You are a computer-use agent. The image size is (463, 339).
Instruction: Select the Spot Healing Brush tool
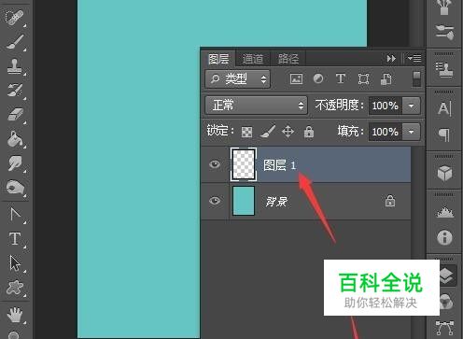pos(14,17)
